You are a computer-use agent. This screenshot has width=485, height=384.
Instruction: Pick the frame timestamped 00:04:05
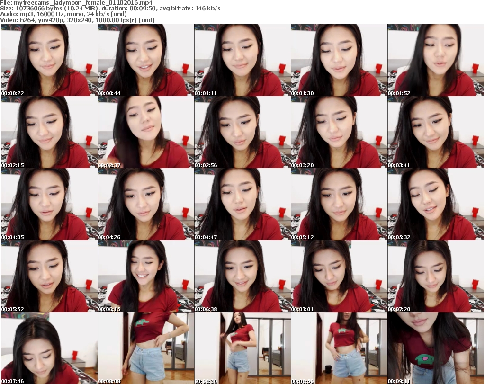(x=49, y=204)
